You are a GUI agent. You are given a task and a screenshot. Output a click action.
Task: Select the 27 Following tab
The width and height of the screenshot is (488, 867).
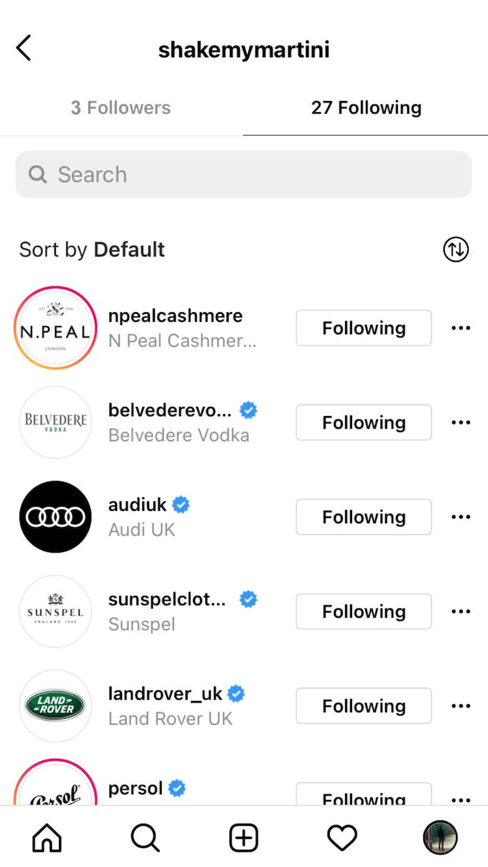(x=366, y=107)
